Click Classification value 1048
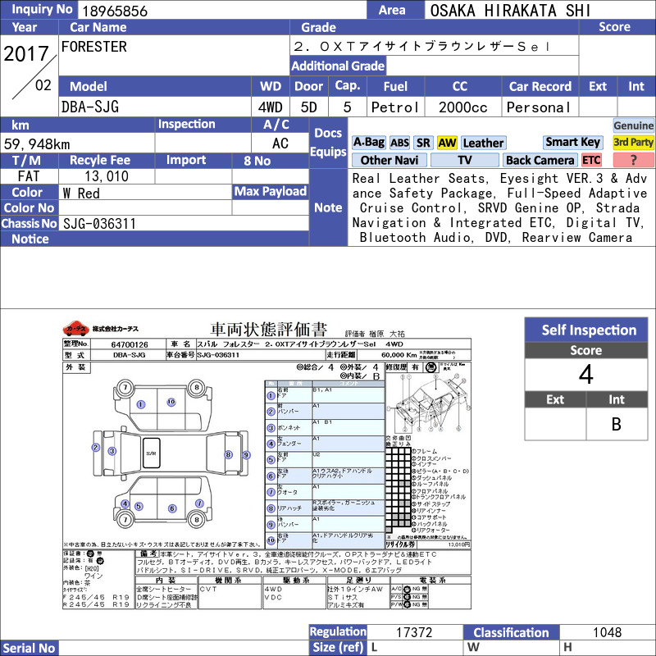 [607, 631]
